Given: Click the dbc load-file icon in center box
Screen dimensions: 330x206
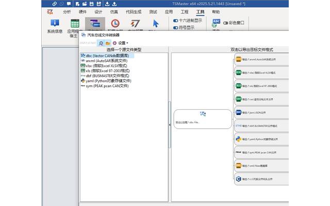Looking at the screenshot, I should tap(203, 114).
